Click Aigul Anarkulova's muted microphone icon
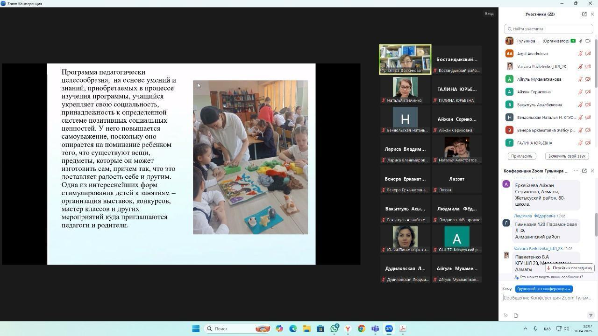 click(581, 54)
